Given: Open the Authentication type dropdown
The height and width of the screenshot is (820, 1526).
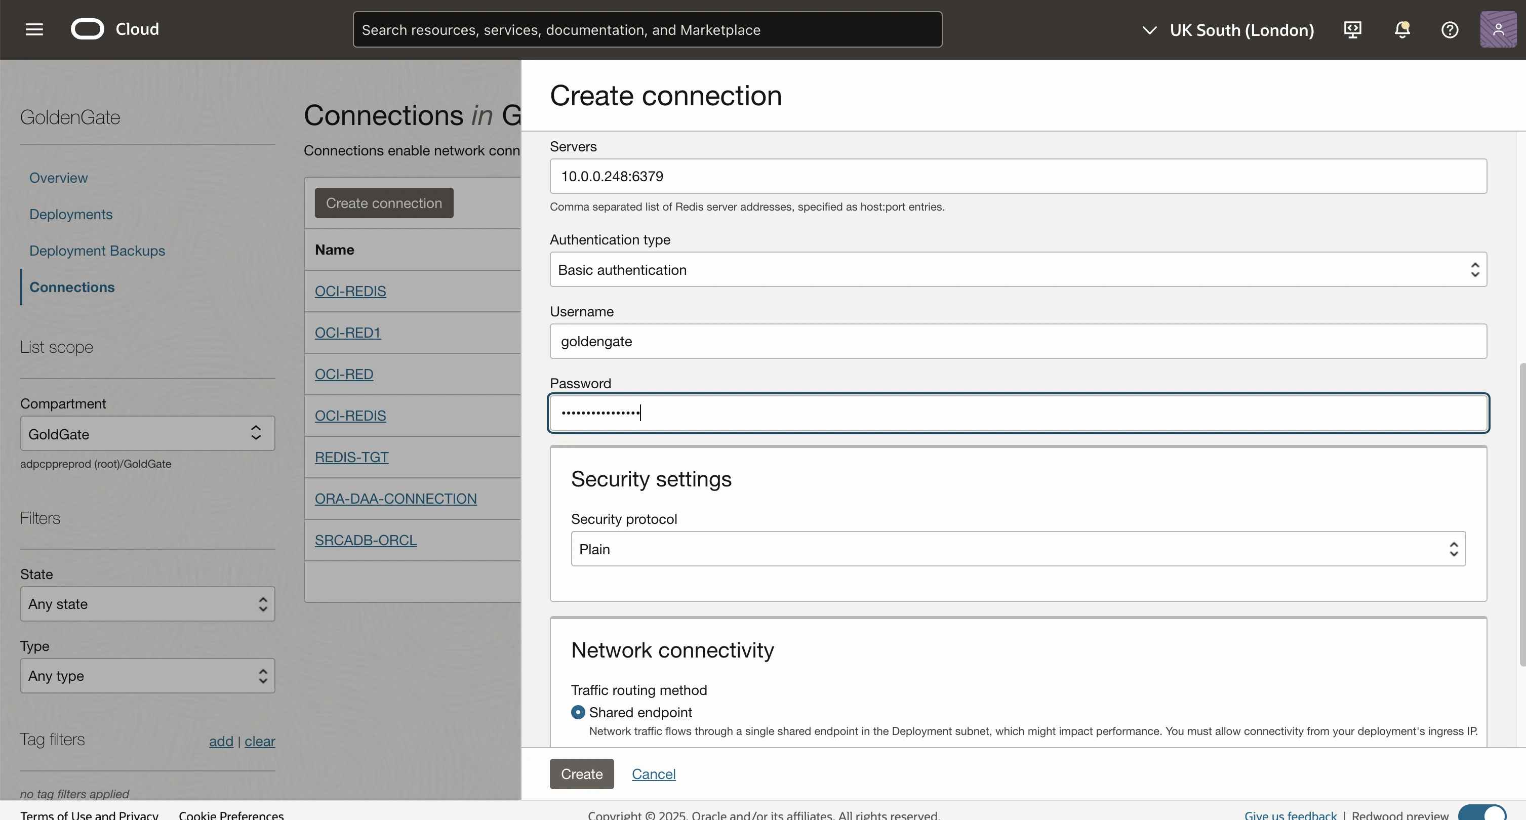Looking at the screenshot, I should (x=1018, y=270).
